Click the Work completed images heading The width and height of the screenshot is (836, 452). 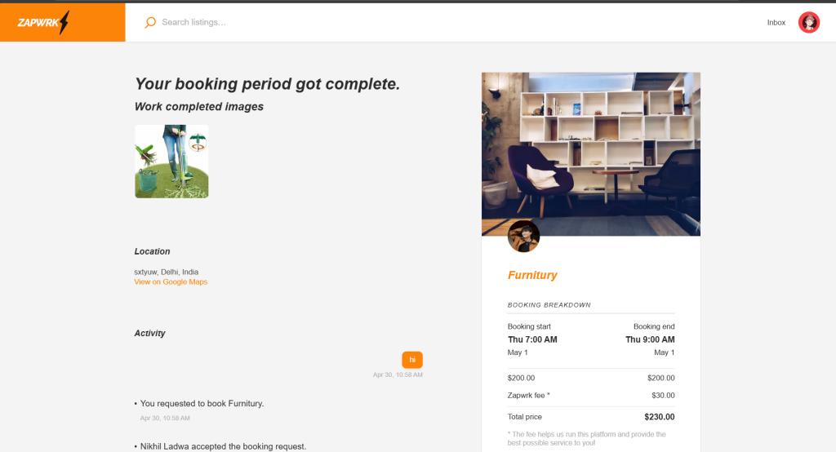click(198, 107)
